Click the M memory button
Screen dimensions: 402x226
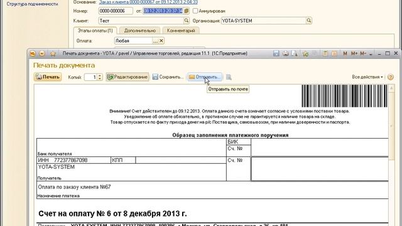coord(345,53)
